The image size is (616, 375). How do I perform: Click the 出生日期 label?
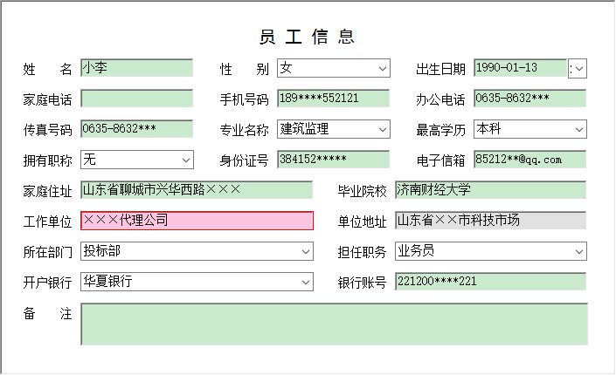point(440,70)
